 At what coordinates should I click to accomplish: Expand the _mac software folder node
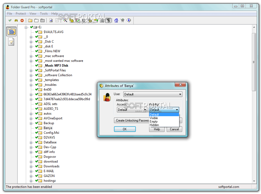pyautogui.click(x=31, y=56)
